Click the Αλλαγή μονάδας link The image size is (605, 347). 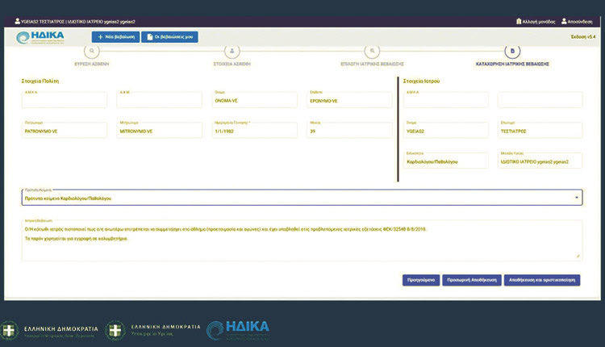coord(536,22)
